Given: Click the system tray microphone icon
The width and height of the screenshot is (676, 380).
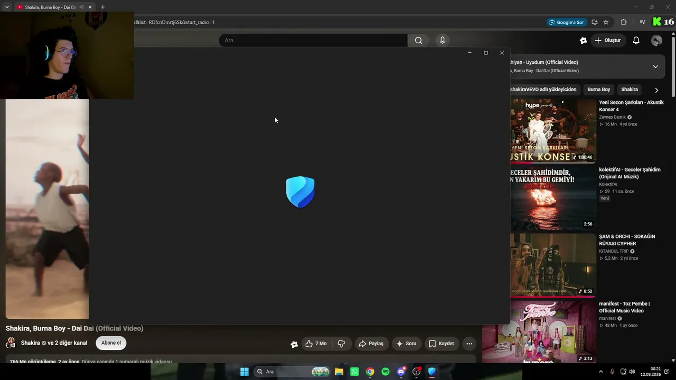Looking at the screenshot, I should [x=612, y=372].
